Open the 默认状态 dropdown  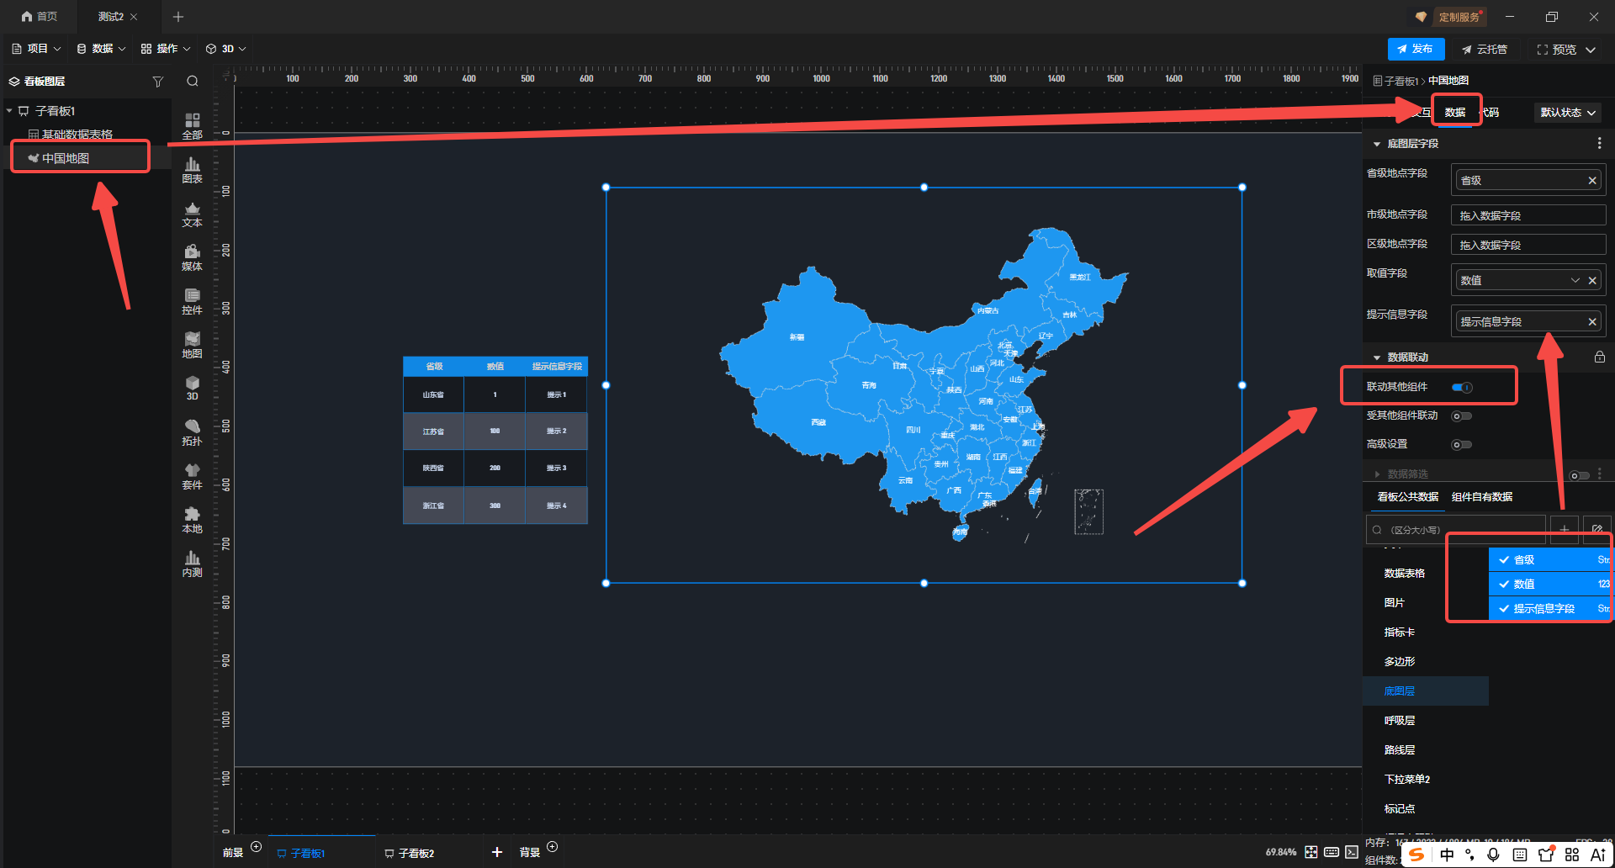point(1568,113)
